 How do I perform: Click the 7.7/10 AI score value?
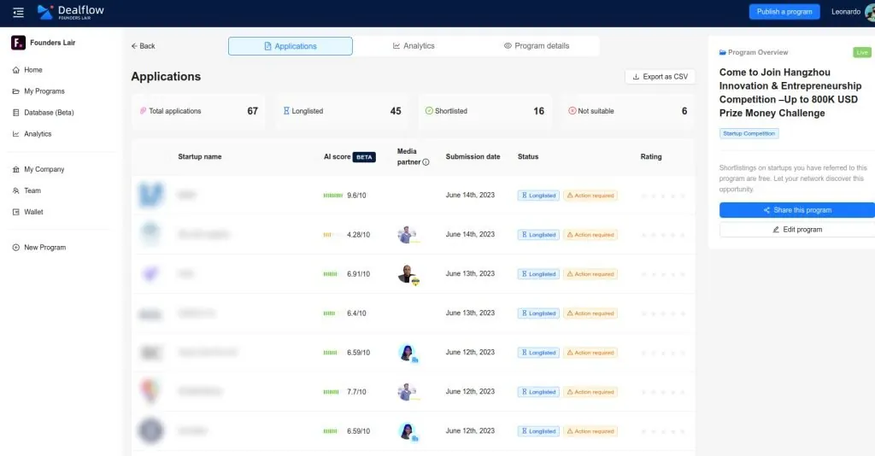point(356,392)
